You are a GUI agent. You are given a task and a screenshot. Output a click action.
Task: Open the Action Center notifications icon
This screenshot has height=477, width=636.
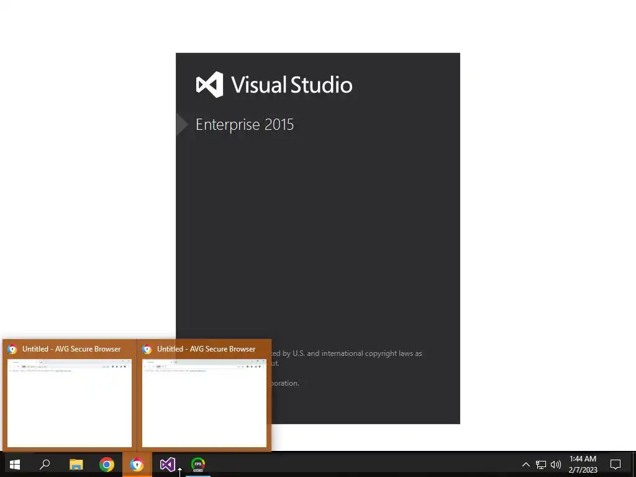(616, 465)
